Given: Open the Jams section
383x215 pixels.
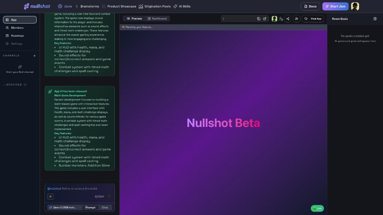Looking at the screenshot, I should coord(65,6).
